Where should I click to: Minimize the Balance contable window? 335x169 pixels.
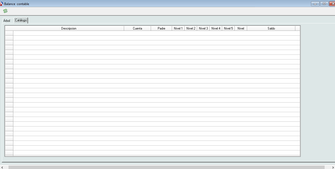tap(315, 4)
